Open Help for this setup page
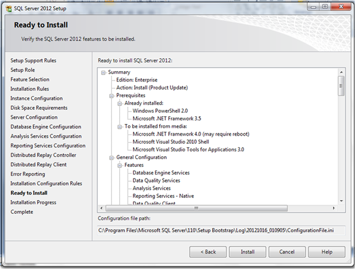The height and width of the screenshot is (269, 355). [327, 252]
